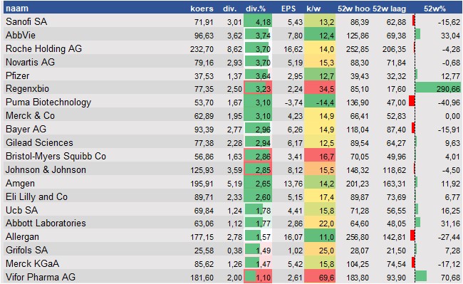This screenshot has height=284, width=463.
Task: Select Allergan's green k/w cell 11,0
Action: tap(320, 236)
